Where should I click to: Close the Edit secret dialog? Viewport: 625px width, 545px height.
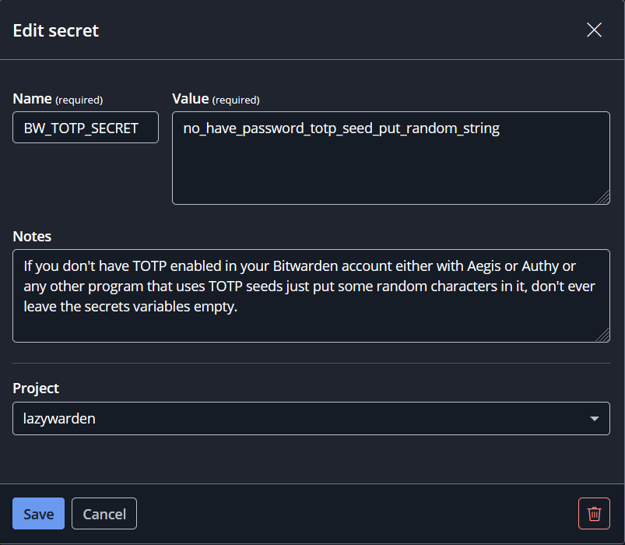coord(594,30)
